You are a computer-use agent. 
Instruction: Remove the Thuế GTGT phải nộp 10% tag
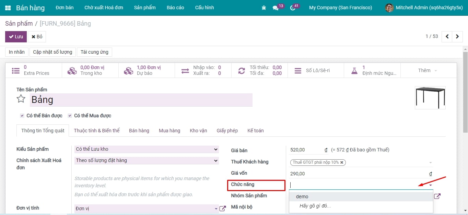pos(342,162)
